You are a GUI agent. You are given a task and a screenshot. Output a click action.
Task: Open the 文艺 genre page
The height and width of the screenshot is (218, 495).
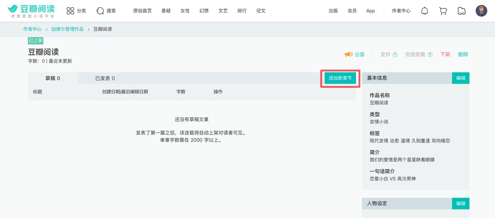[223, 11]
